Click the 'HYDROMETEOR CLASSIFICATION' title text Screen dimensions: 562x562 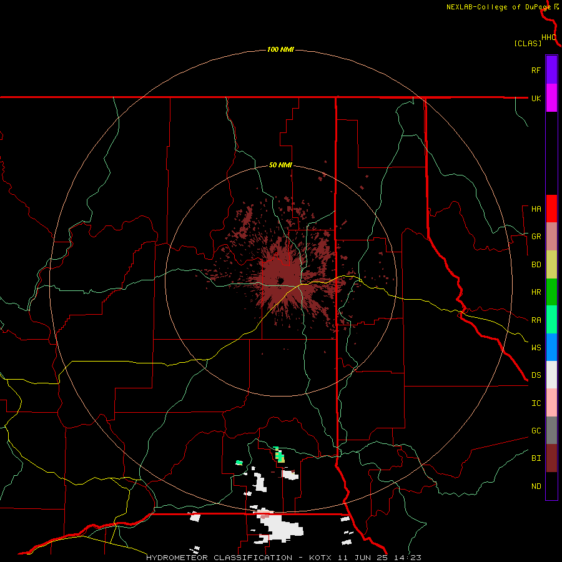coord(219,558)
